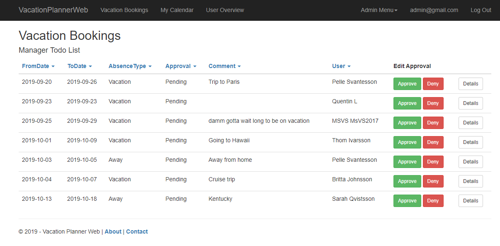The width and height of the screenshot is (500, 246).
Task: Click the VacationPlannerWeb brand link
Action: [53, 10]
